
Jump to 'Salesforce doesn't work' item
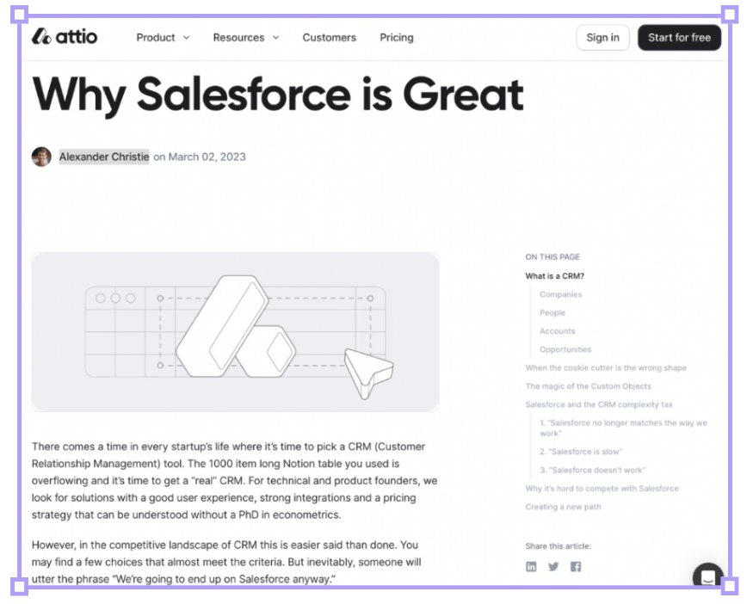[592, 470]
